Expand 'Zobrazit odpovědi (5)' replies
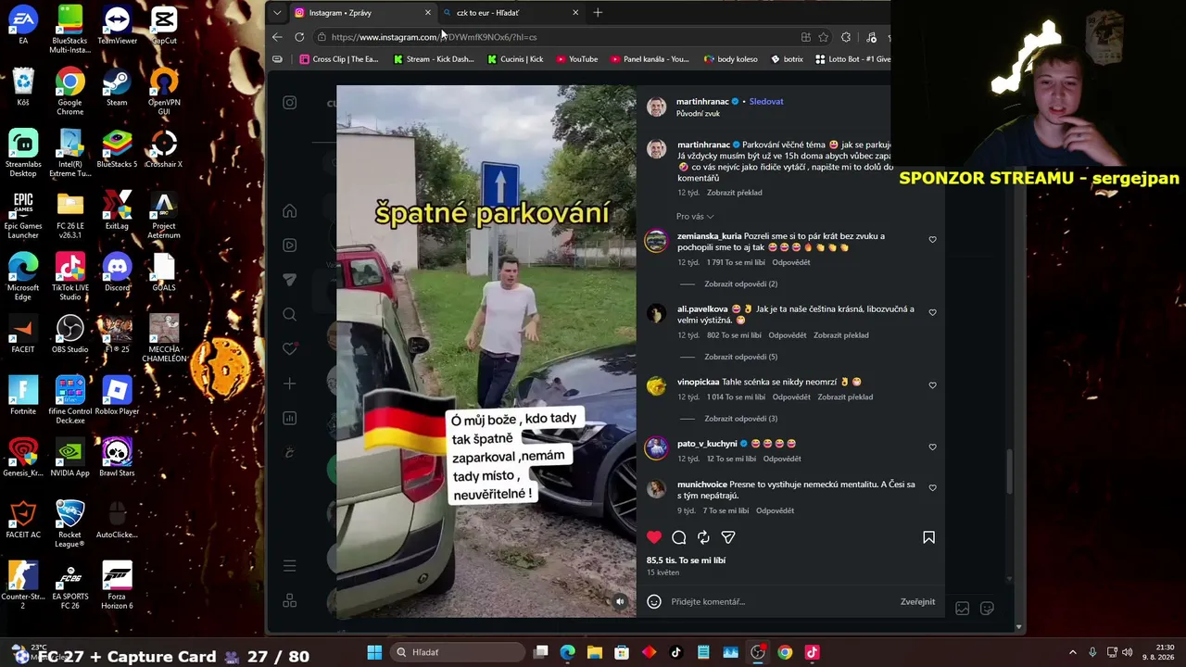Image resolution: width=1186 pixels, height=667 pixels. [x=740, y=357]
